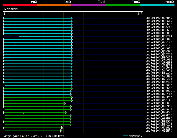Viewport: 177px width, 138px height.
Task: Click the purple ~60% identity color band
Action: click(x=88, y=5)
